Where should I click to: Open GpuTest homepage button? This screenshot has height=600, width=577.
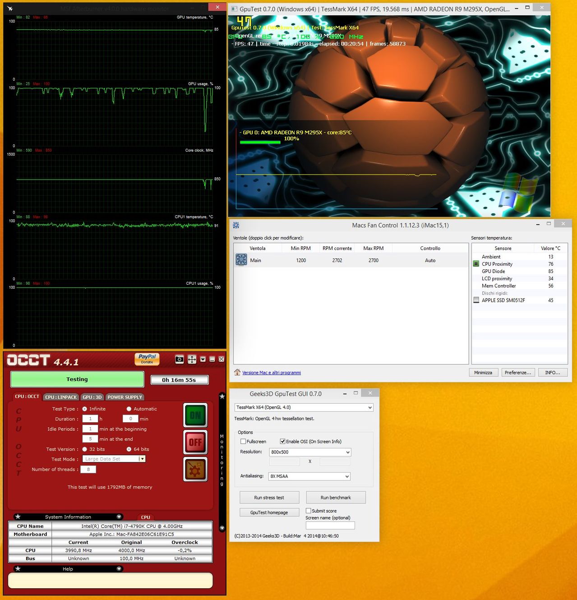coord(269,512)
